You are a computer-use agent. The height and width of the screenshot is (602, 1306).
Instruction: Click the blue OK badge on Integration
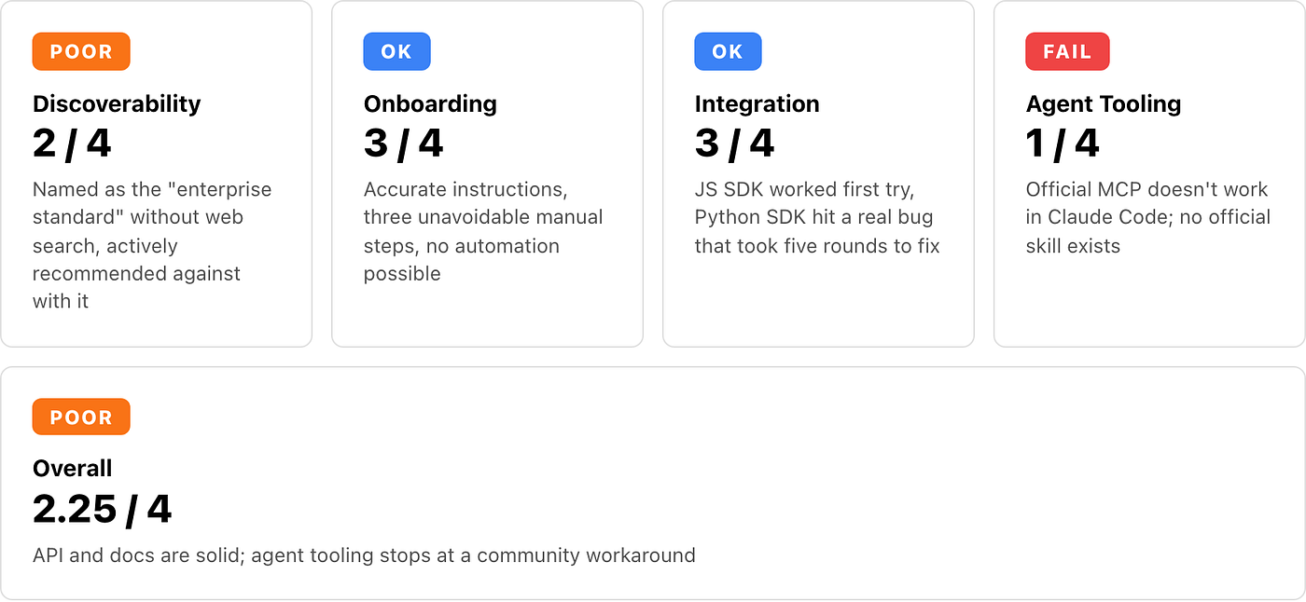point(728,51)
